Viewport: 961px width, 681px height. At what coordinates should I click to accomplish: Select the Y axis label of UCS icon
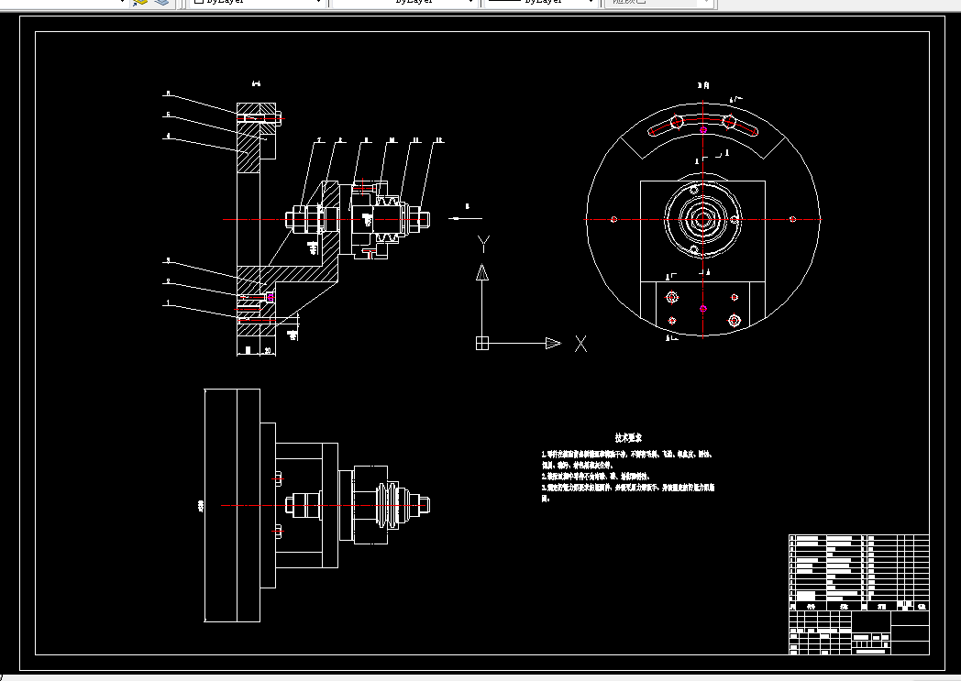tap(483, 244)
